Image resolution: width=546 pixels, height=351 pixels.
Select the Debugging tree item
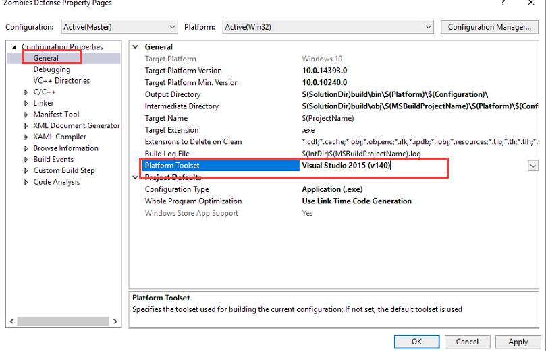(x=52, y=69)
